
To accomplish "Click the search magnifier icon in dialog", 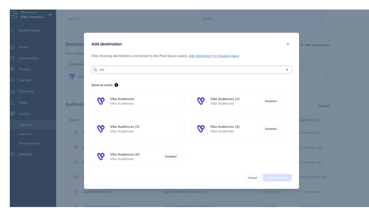I will tap(95, 70).
